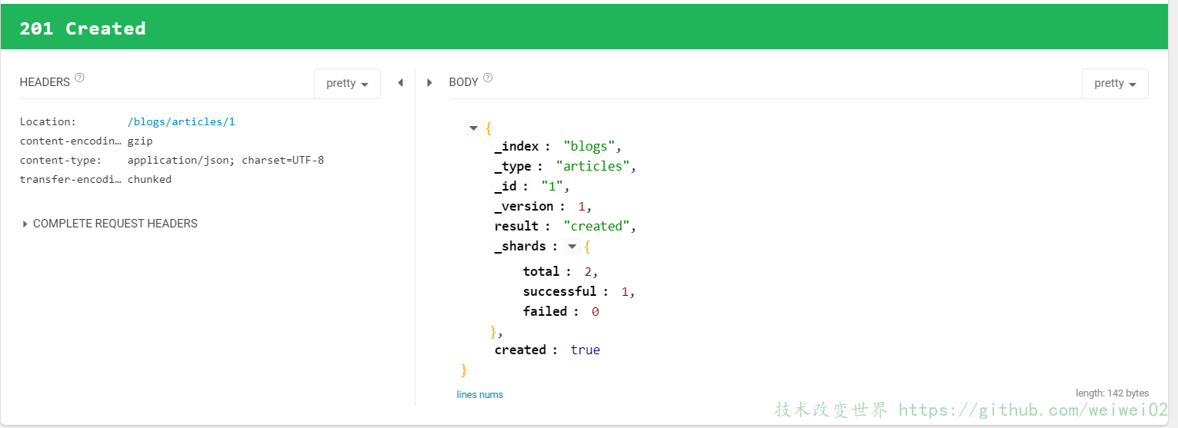Image resolution: width=1178 pixels, height=428 pixels.
Task: Select the content-type: header name
Action: 61,160
